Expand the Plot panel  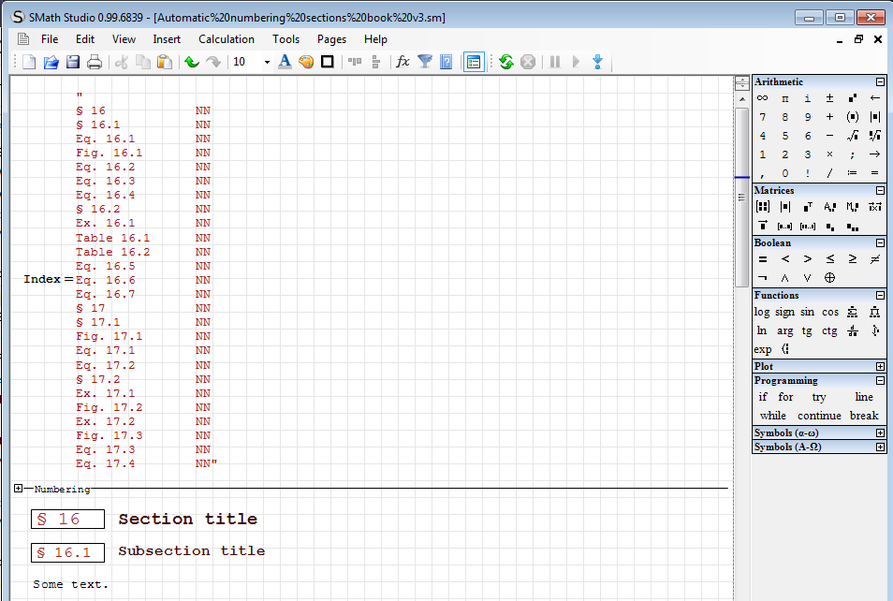point(880,366)
